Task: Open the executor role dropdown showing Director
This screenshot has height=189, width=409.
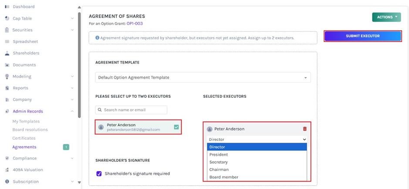Action: (257, 140)
